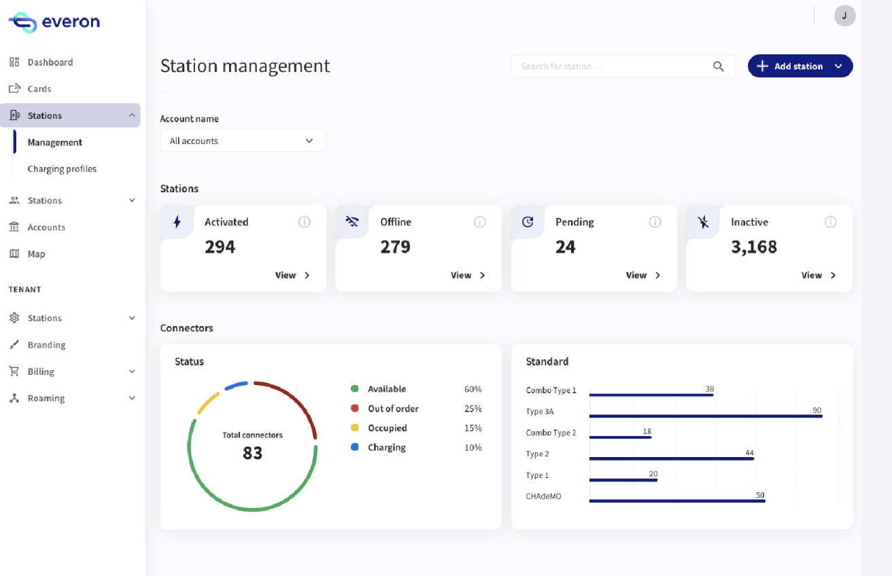Click the Type 1 chart bar
The height and width of the screenshot is (580, 892).
(623, 480)
